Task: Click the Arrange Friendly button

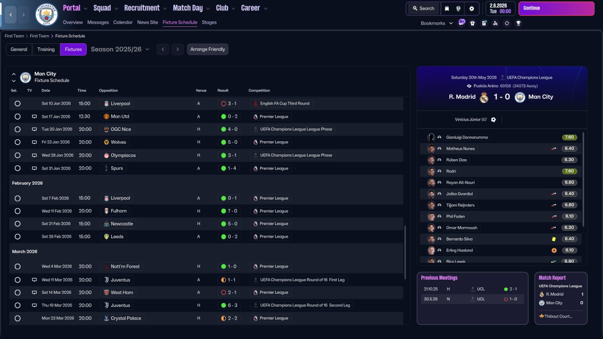Action: pyautogui.click(x=208, y=49)
